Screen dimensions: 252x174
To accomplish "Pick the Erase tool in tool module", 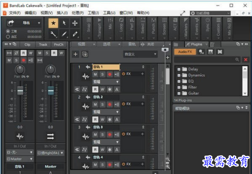I will 75,34.
